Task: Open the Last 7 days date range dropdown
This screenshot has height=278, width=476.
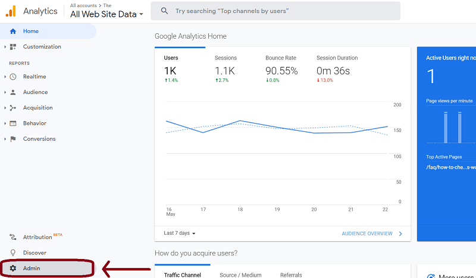Action: click(x=180, y=233)
